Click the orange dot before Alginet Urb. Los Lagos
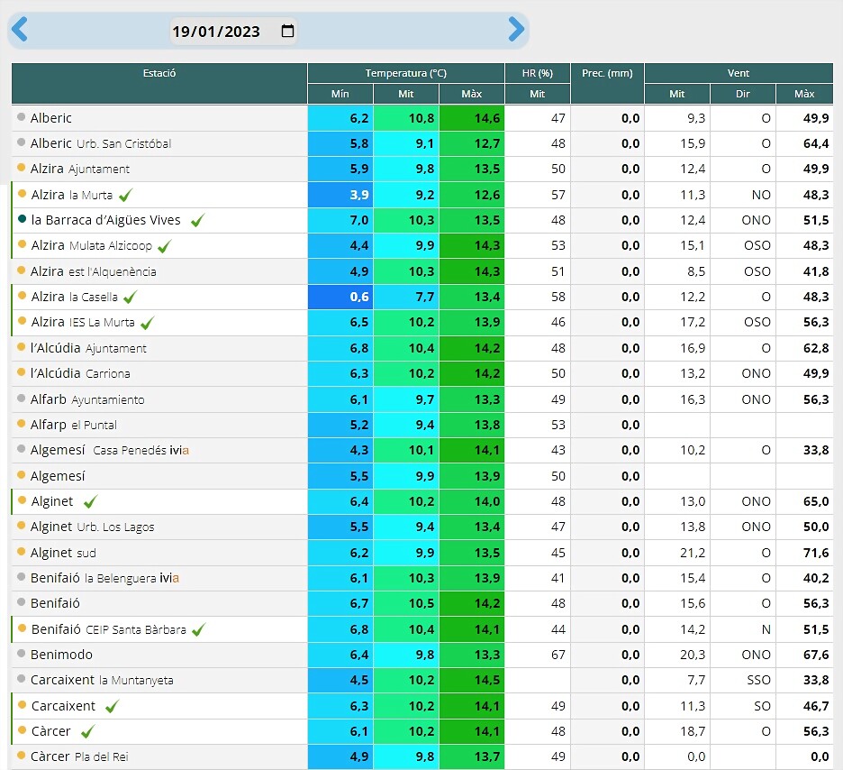The height and width of the screenshot is (770, 843). pyautogui.click(x=22, y=526)
